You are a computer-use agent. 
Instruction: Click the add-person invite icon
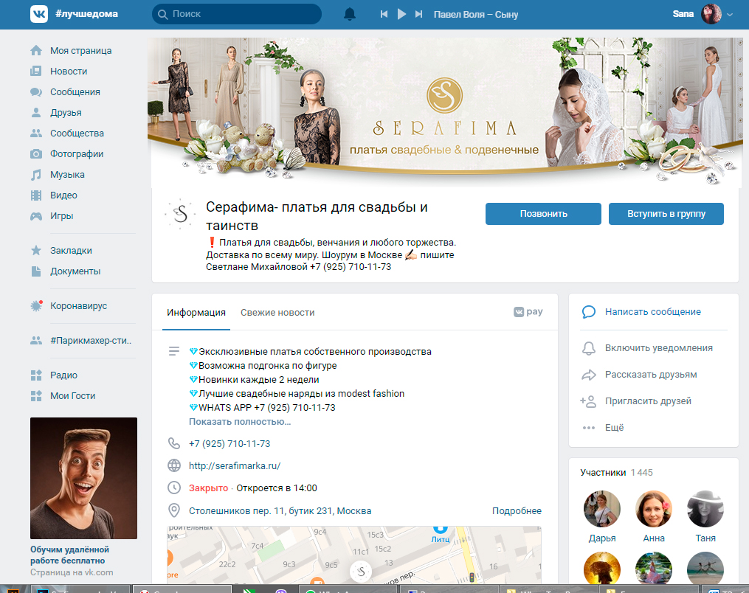[x=589, y=401]
